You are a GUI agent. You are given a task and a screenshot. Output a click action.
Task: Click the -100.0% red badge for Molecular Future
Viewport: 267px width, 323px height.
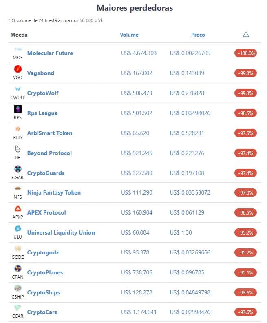click(245, 53)
